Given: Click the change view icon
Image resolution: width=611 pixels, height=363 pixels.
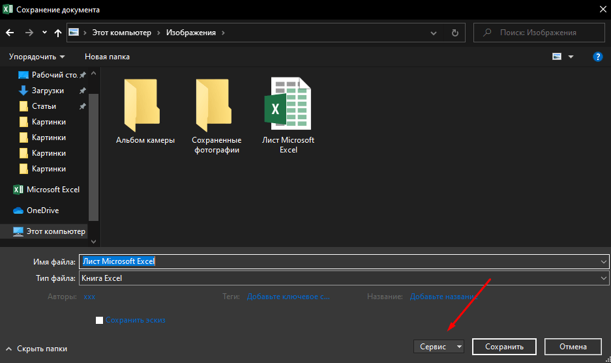Looking at the screenshot, I should click(557, 57).
